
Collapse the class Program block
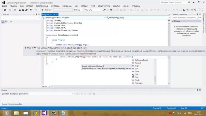click(x=46, y=40)
